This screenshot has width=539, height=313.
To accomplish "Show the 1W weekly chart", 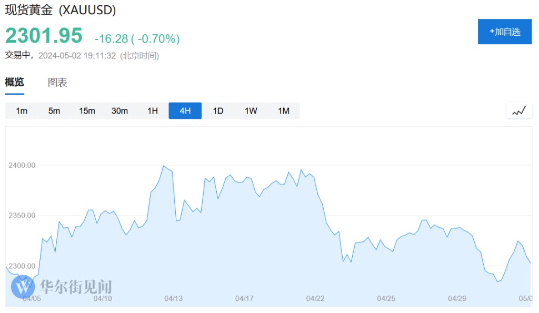I will 251,111.
